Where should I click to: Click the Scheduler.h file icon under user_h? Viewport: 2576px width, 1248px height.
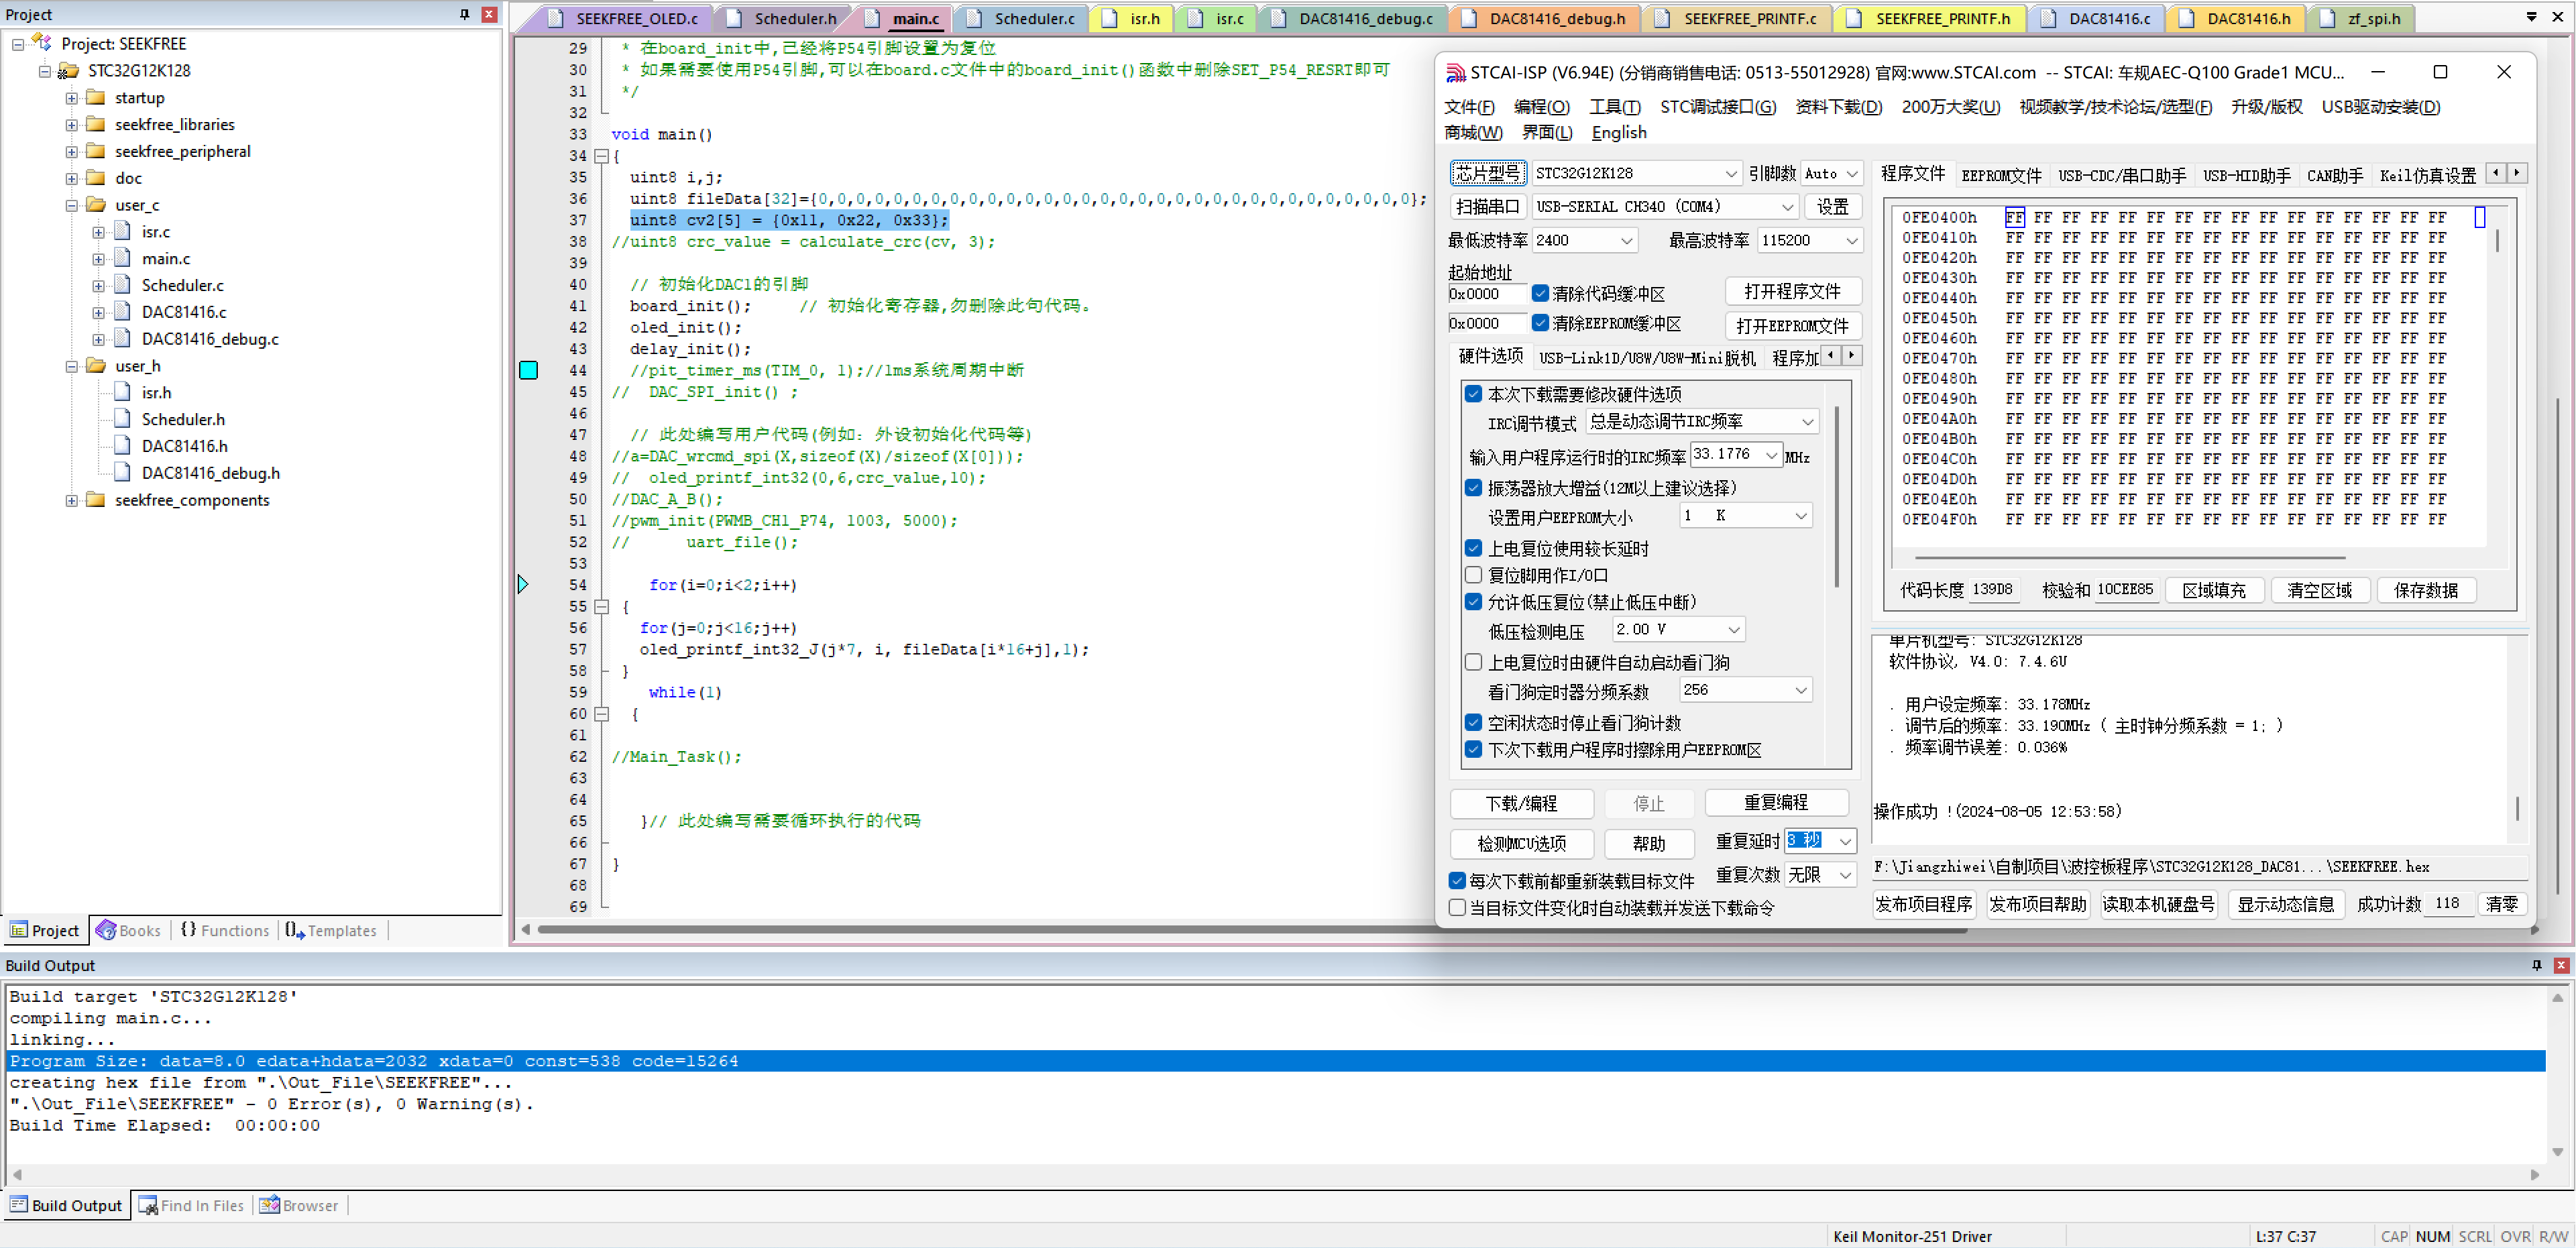123,419
